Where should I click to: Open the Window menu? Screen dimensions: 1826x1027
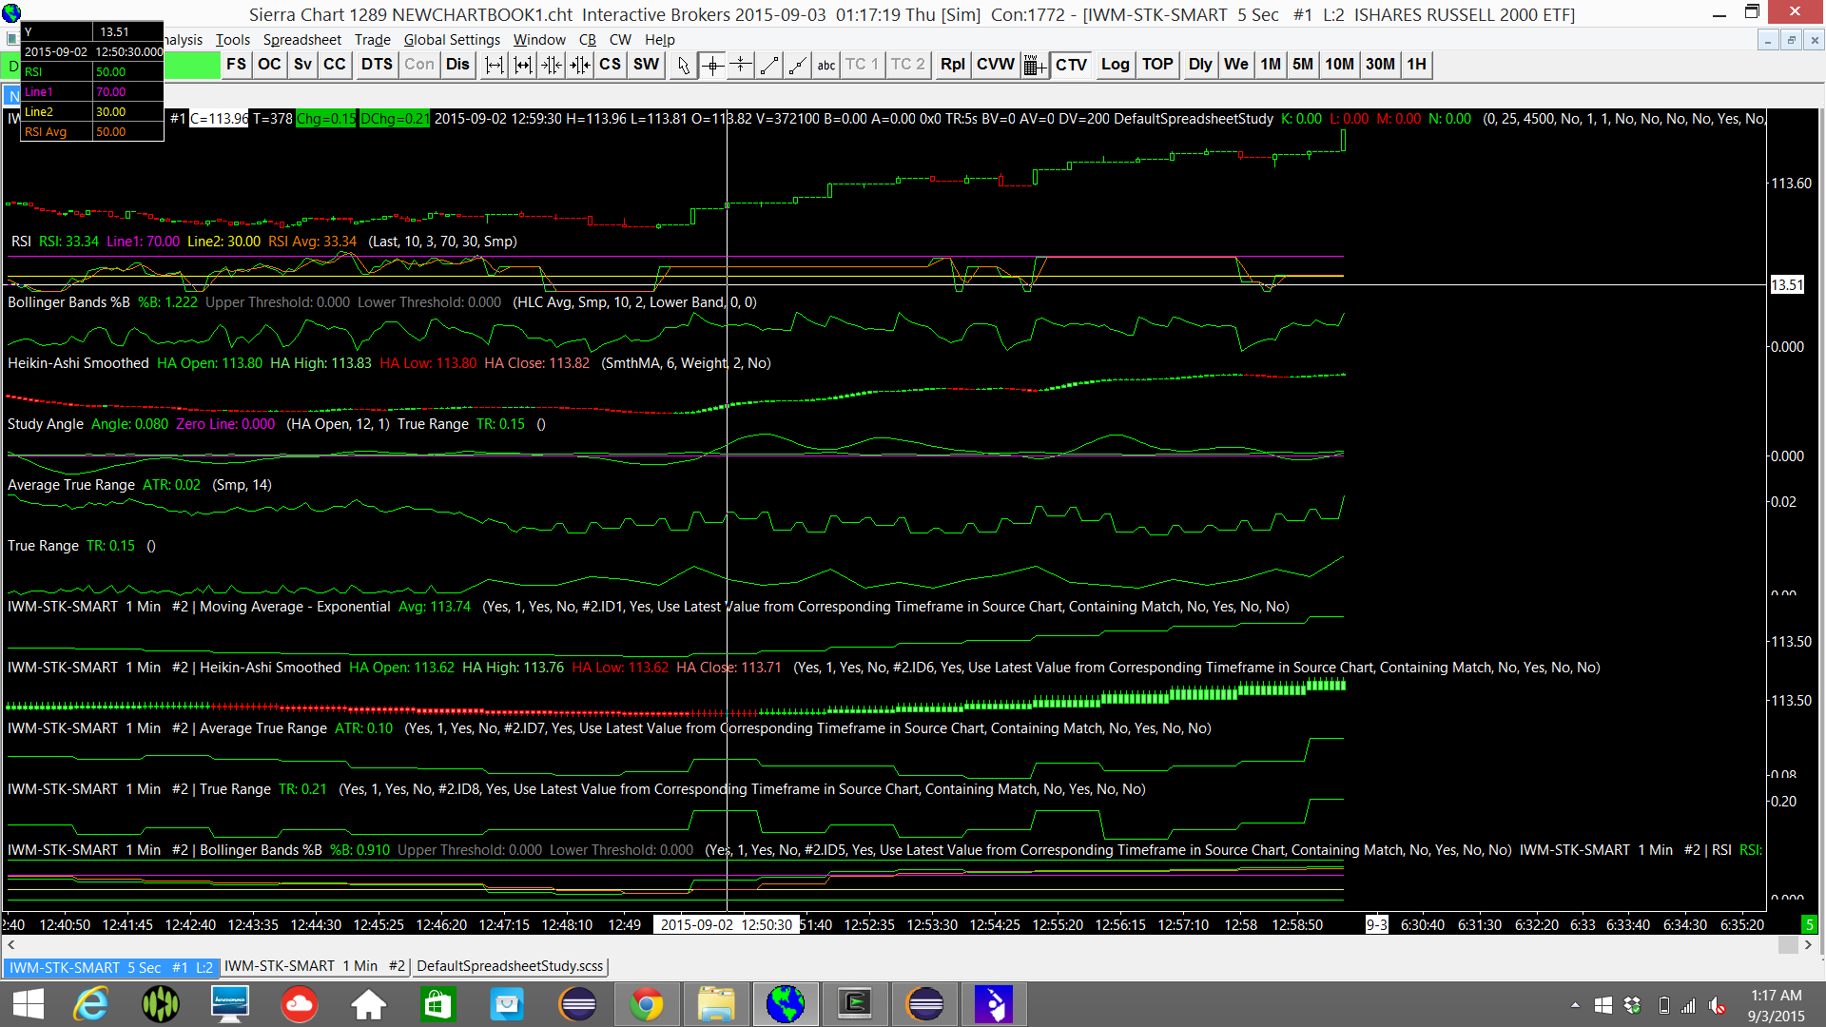coord(539,40)
